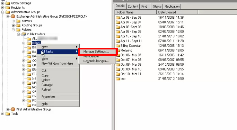
Task: Click the First Administrative Group globe icon
Action: click(x=13, y=109)
